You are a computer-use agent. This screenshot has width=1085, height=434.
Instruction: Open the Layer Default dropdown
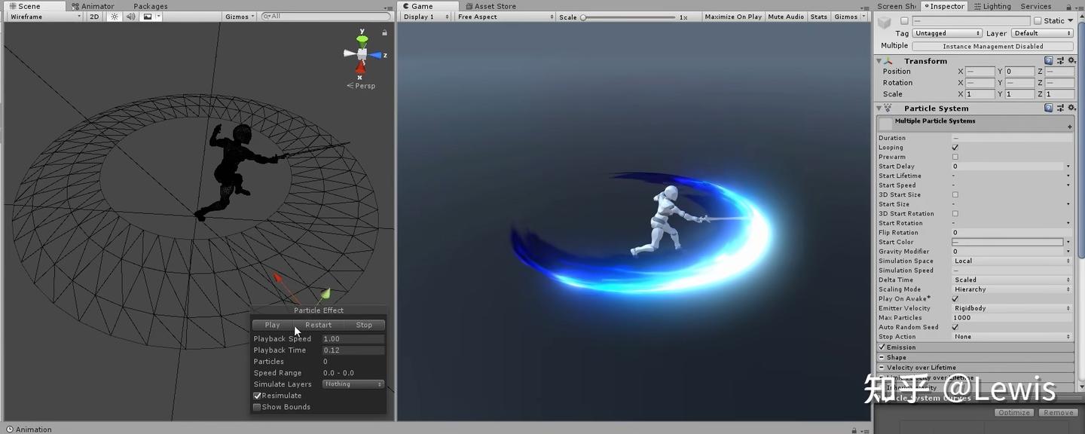1041,33
